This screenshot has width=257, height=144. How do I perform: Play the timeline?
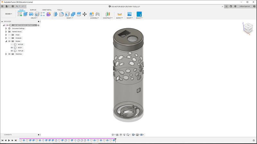pyautogui.click(x=9, y=140)
